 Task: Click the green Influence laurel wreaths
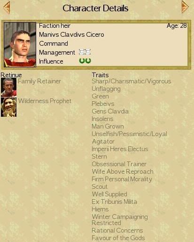pyautogui.click(x=85, y=61)
